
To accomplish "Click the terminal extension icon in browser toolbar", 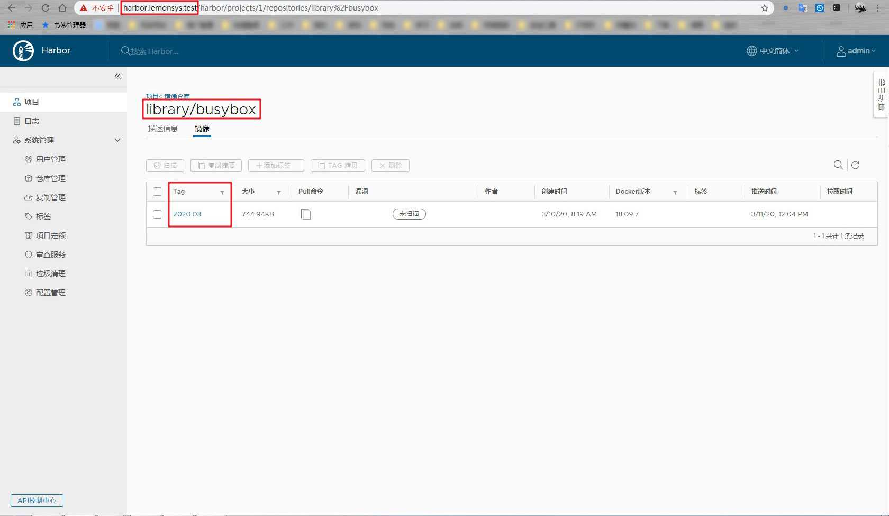I will point(837,8).
